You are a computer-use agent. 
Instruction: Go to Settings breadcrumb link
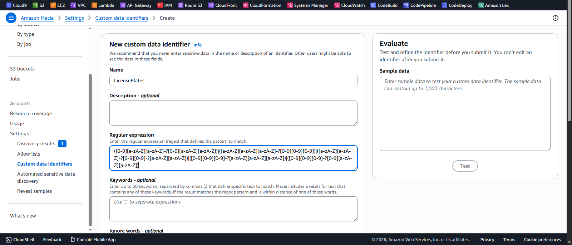pyautogui.click(x=74, y=18)
